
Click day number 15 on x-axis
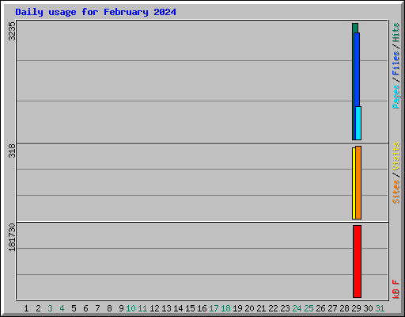click(x=190, y=308)
